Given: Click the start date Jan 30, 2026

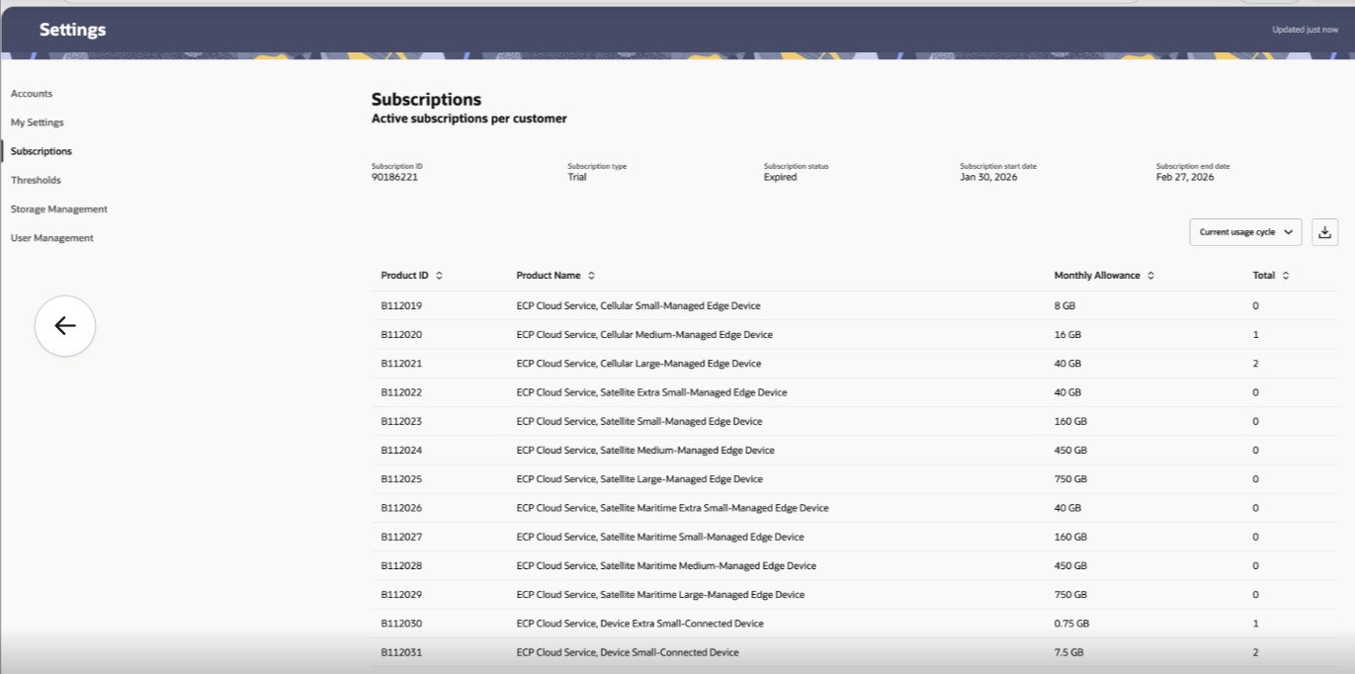Looking at the screenshot, I should pyautogui.click(x=988, y=177).
